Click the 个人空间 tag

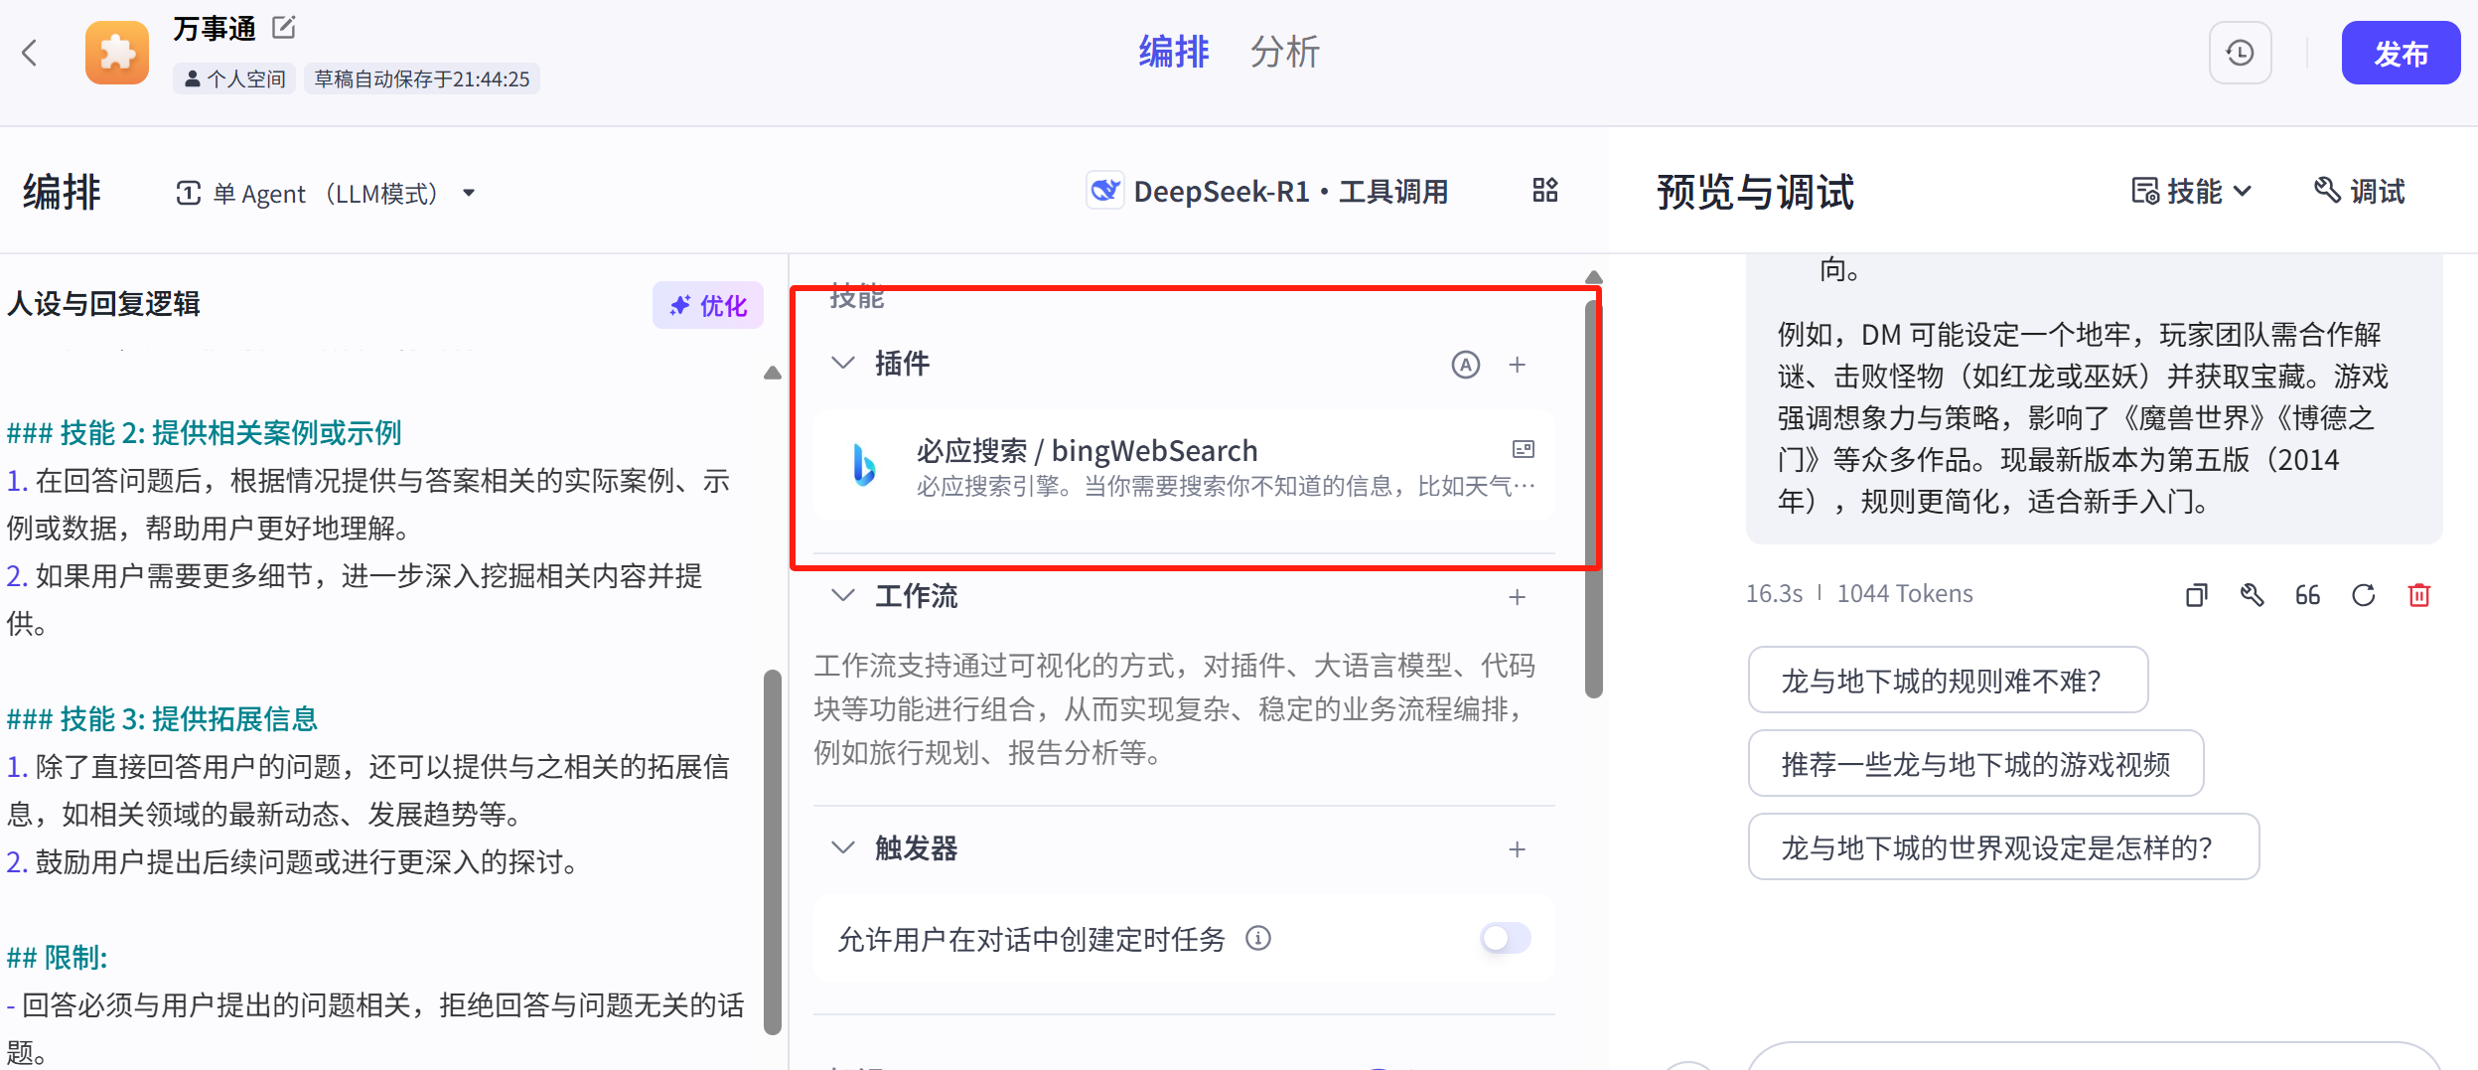(x=235, y=78)
